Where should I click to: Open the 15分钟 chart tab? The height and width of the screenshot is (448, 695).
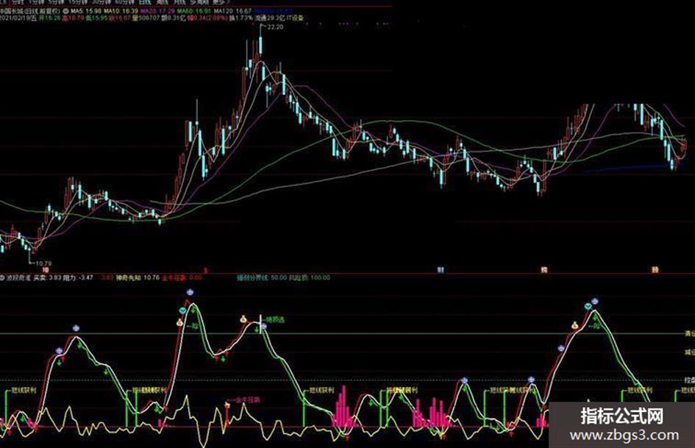(78, 2)
